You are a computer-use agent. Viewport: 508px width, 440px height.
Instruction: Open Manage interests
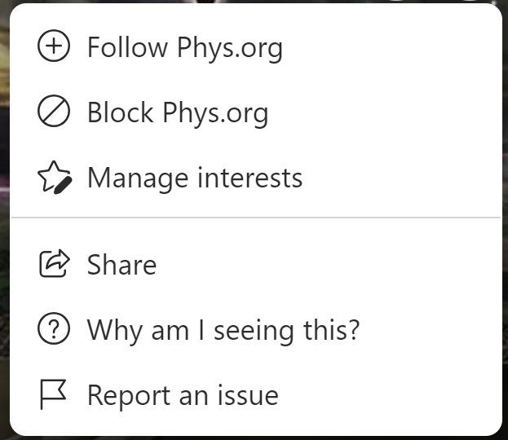(256, 178)
